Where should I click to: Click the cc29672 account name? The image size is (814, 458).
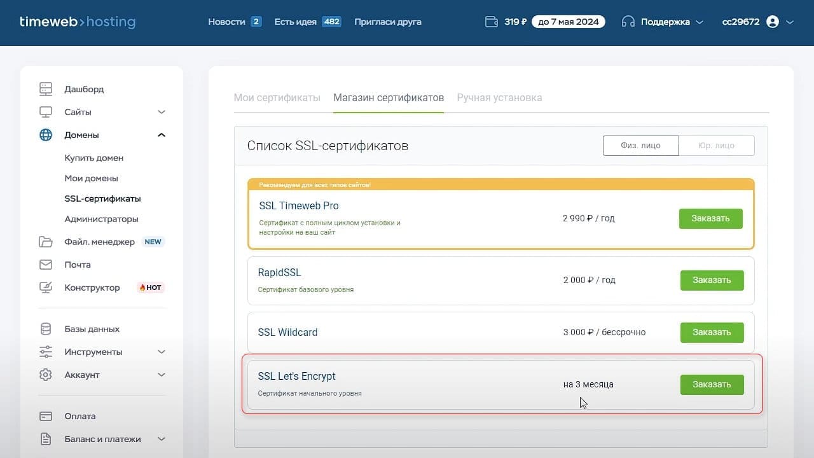[x=741, y=22]
